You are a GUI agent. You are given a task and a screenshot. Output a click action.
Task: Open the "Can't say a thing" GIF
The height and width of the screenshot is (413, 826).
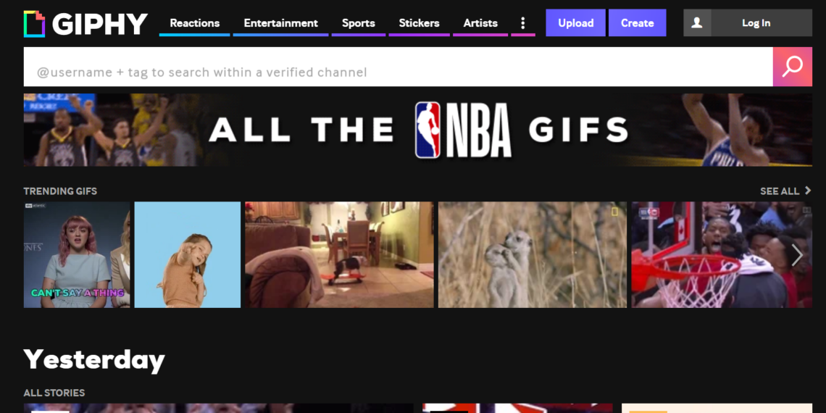point(77,255)
